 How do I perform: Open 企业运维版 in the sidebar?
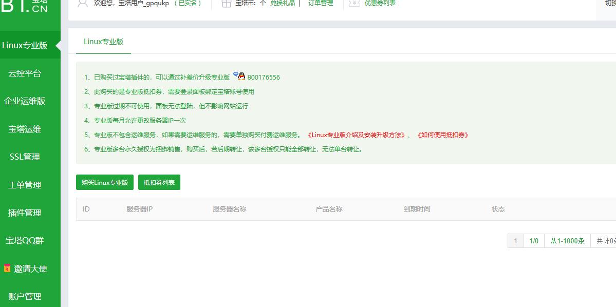point(25,101)
